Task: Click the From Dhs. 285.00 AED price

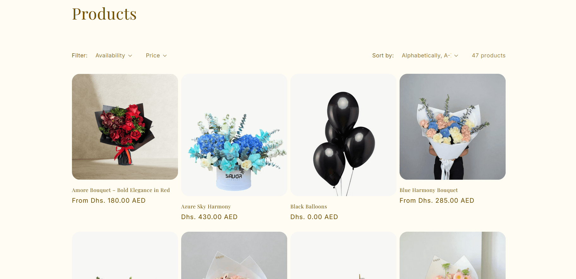Action: 437,201
